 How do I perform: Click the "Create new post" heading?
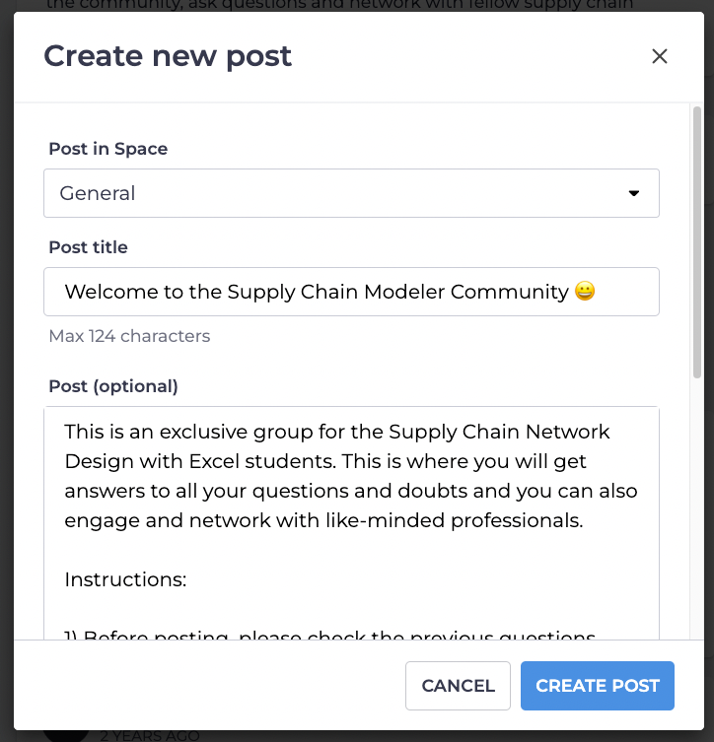168,55
